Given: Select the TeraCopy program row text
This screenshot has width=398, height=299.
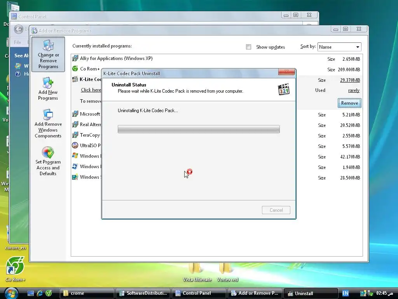Looking at the screenshot, I should tap(90, 135).
